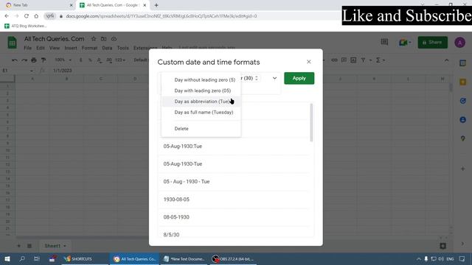Click the format list scrollbar in the dialog
Viewport: 472px width, 265px height.
click(311, 123)
